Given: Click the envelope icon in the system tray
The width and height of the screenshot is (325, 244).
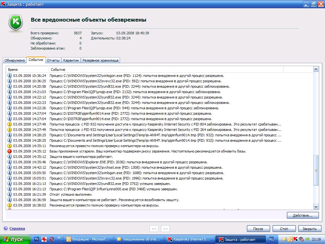Looking at the screenshot, I should pyautogui.click(x=284, y=239).
